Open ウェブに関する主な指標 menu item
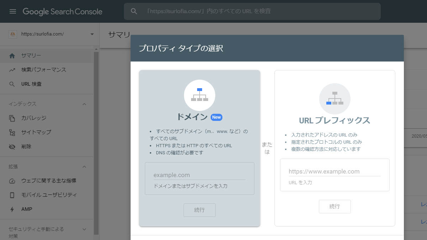 [48, 181]
